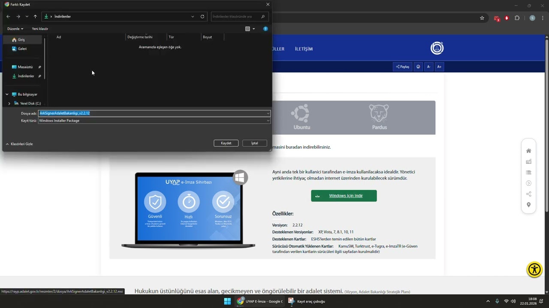Refresh the İndirilenler folder view
549x308 pixels.
coord(202,17)
